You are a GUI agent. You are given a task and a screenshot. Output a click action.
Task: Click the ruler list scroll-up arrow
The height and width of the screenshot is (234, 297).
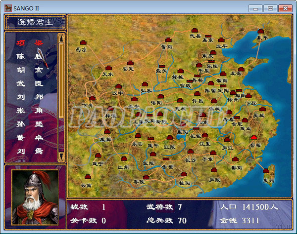point(61,39)
